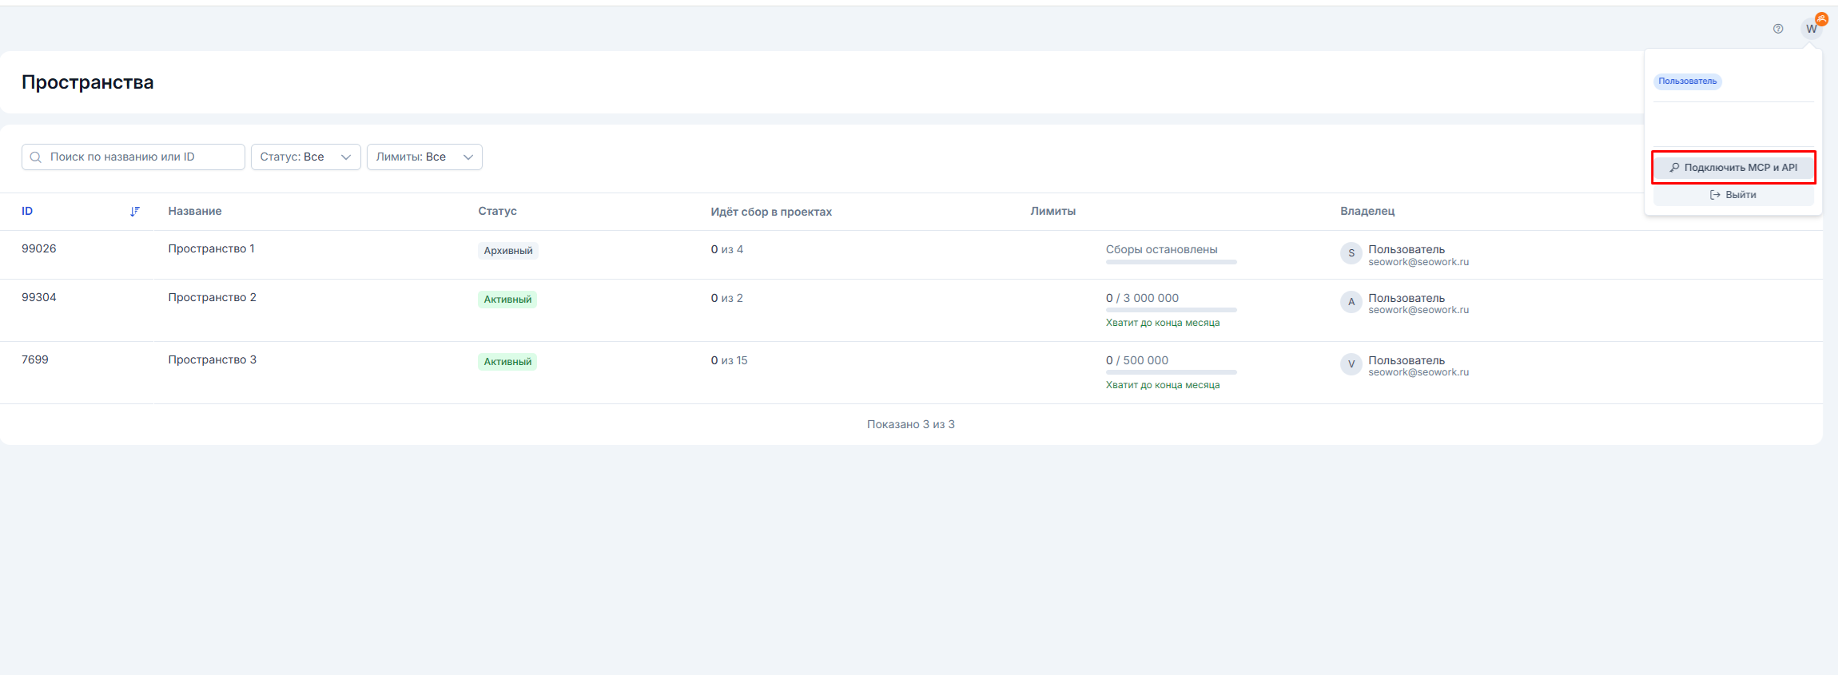The image size is (1838, 675).
Task: Click avatar A of Пространство 2 owner
Action: click(x=1351, y=302)
